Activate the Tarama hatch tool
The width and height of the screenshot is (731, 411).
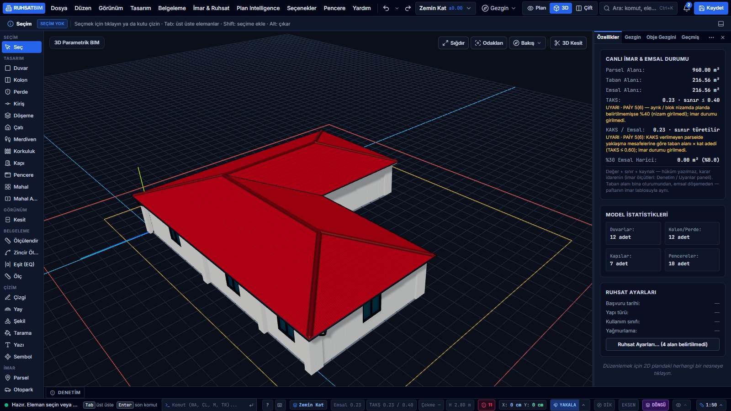click(x=21, y=333)
